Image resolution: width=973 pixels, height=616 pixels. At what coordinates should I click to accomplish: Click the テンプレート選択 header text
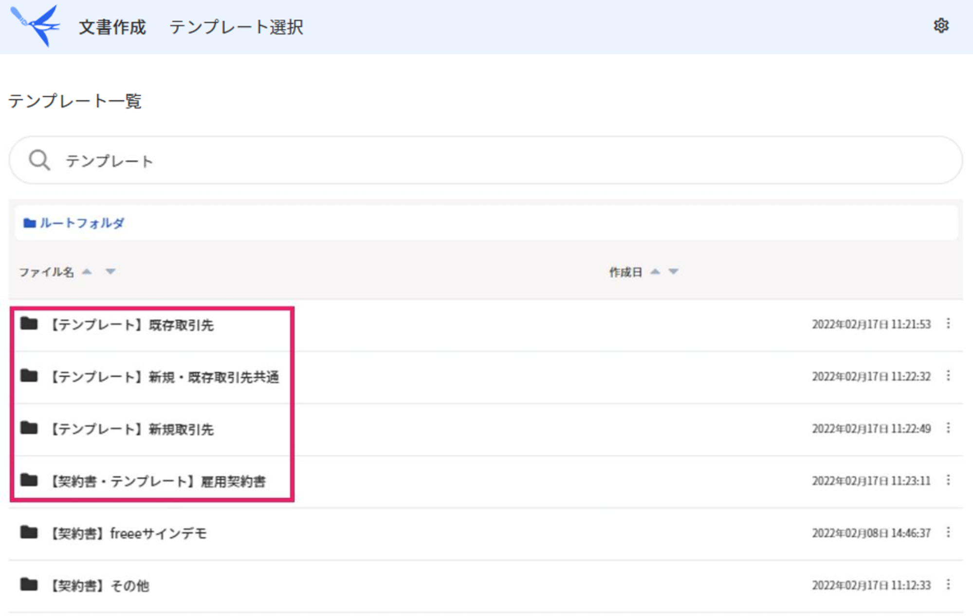click(236, 27)
